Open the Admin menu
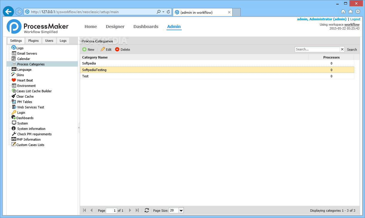 coord(174,27)
